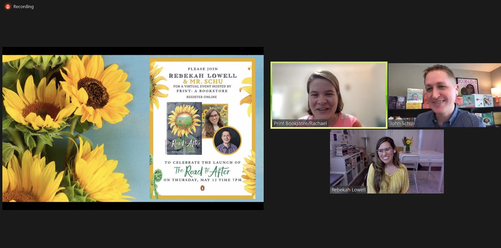Click the Recording status label

coord(23,7)
